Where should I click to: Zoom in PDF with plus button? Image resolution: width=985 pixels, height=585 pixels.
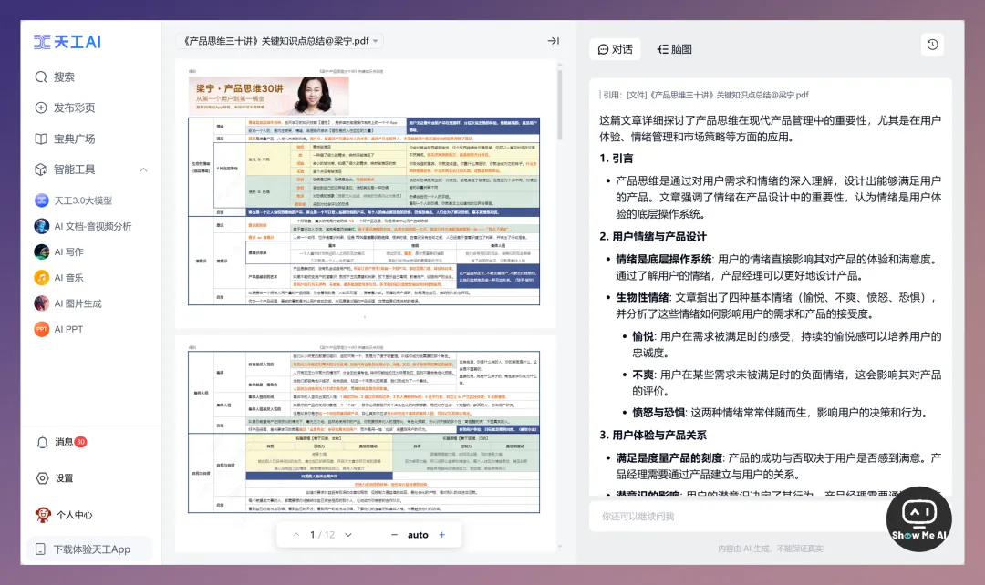click(441, 535)
